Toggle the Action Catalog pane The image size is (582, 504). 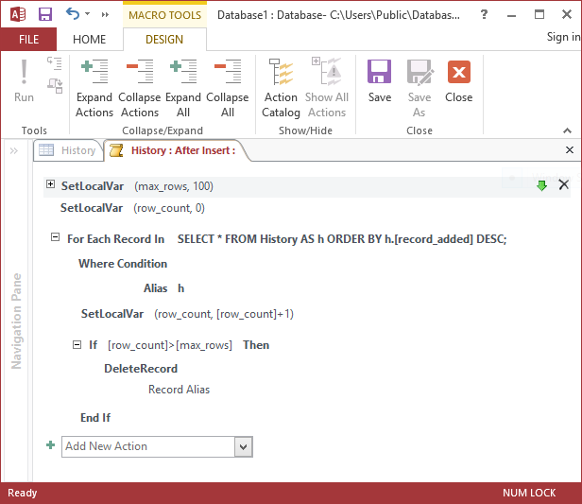pyautogui.click(x=281, y=88)
